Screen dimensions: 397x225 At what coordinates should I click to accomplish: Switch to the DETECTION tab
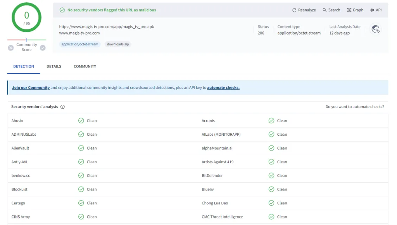(24, 66)
